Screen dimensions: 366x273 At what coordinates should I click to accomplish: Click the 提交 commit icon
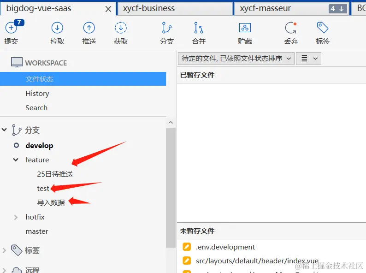click(11, 28)
